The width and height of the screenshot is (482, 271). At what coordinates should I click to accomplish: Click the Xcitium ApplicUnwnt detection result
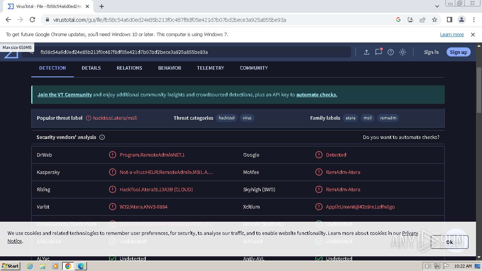(x=360, y=207)
